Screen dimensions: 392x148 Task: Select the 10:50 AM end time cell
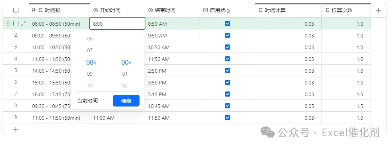pos(172,47)
